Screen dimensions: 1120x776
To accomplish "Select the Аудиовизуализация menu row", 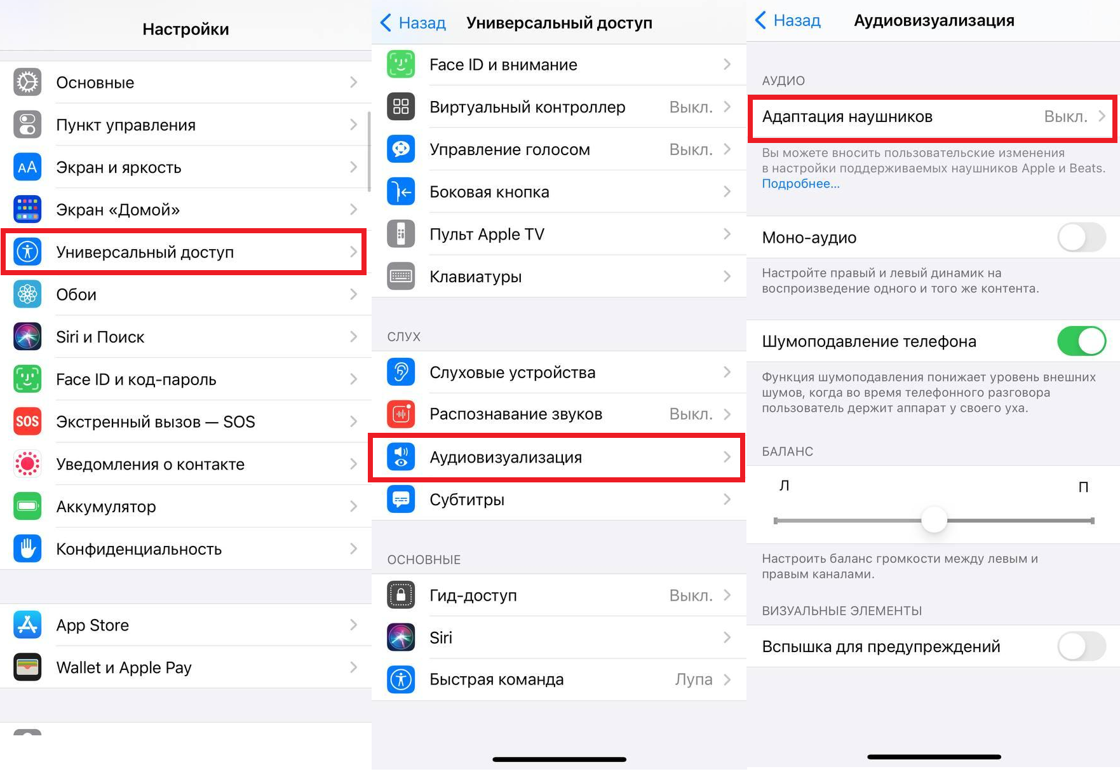I will tap(557, 457).
